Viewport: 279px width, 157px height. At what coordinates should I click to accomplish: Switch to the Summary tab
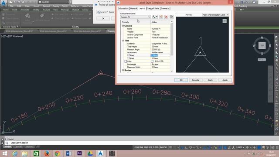pos(165,8)
